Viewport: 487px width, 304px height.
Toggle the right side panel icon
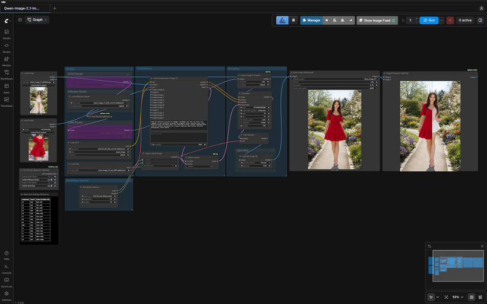[x=480, y=20]
